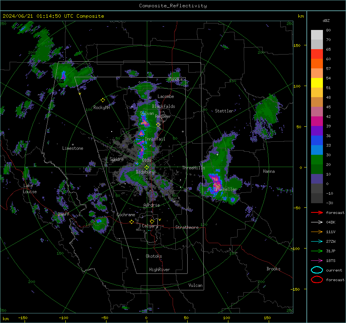Select the Cochrane label

click(126, 215)
